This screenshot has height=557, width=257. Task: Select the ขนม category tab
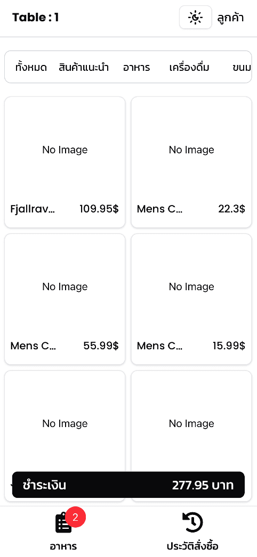click(242, 68)
